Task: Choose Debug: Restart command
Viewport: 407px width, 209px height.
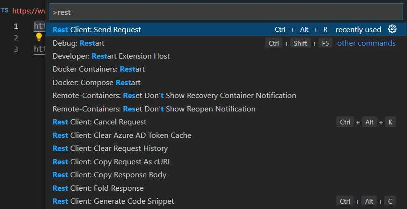Action: pyautogui.click(x=225, y=43)
